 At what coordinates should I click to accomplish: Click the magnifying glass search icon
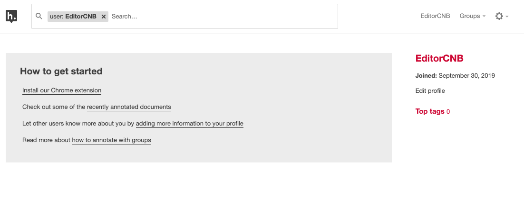39,16
